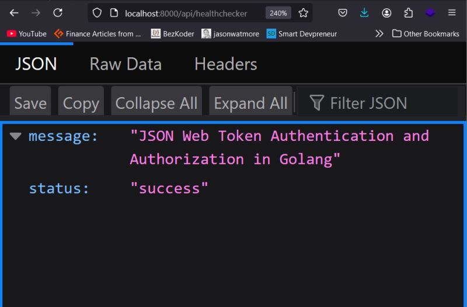
Task: Click the purple extension icon in toolbar
Action: [x=430, y=13]
